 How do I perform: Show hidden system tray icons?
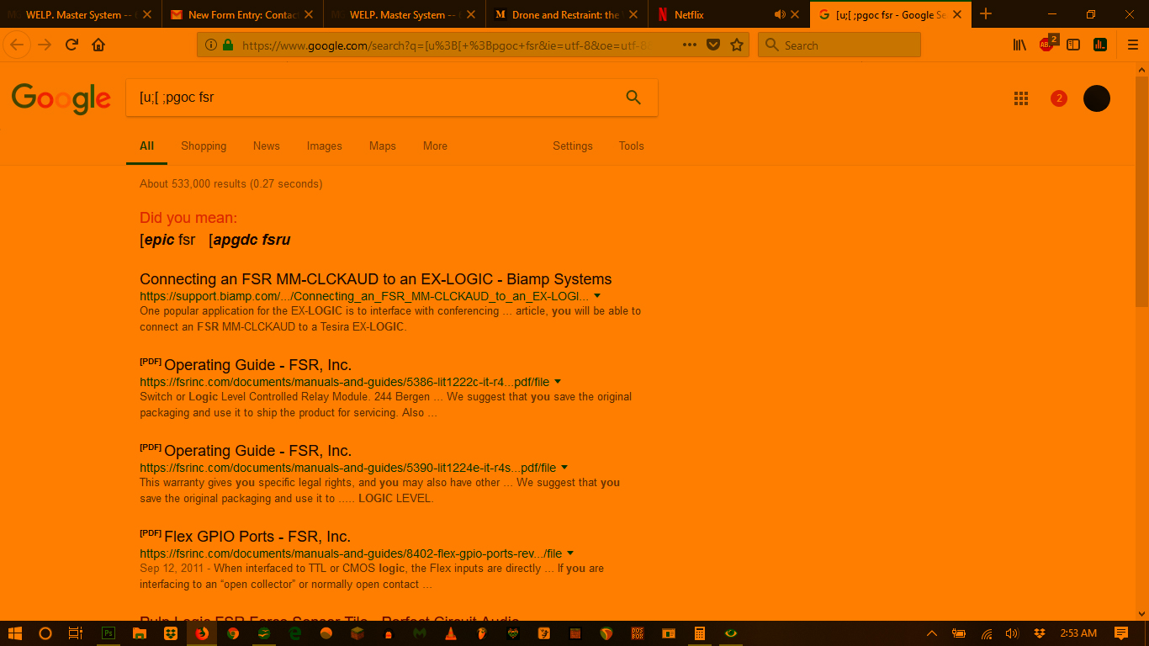click(931, 633)
